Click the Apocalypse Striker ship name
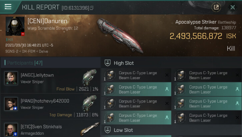This screenshot has width=242, height=137. pyautogui.click(x=196, y=22)
